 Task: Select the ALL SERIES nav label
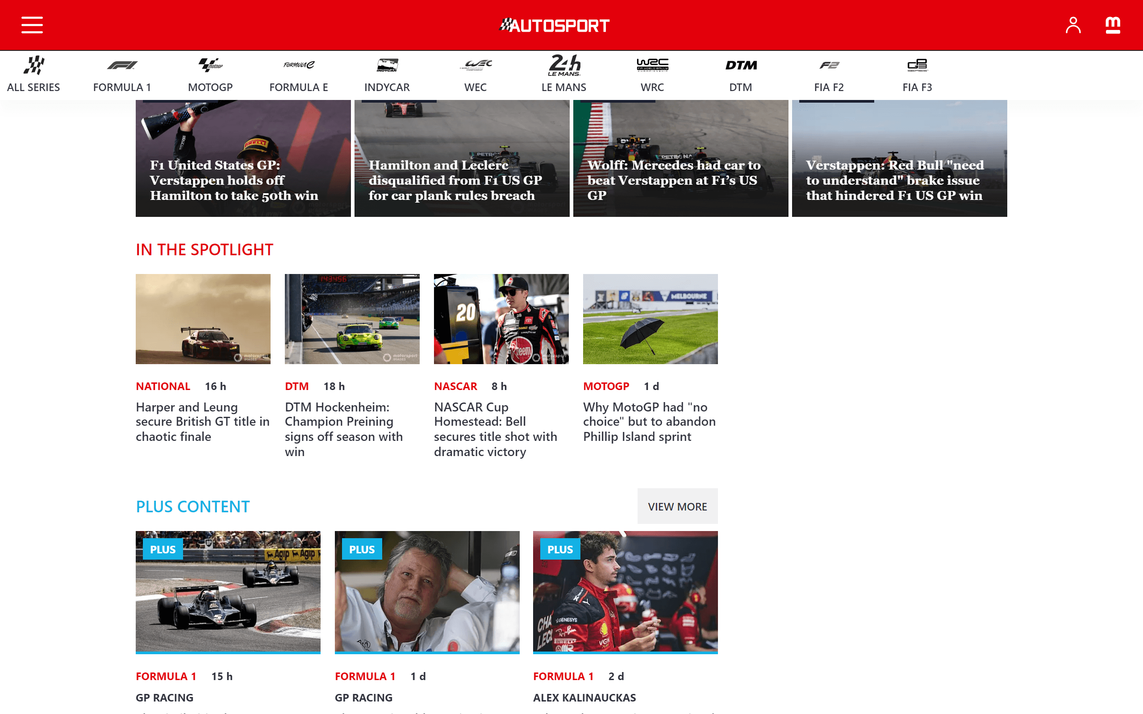click(x=33, y=87)
